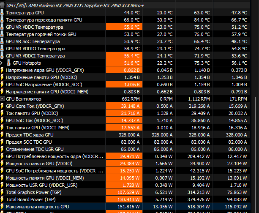Click lightning icon of Максимальная мощность GPU
259x213 pixels.
[x=2, y=207]
